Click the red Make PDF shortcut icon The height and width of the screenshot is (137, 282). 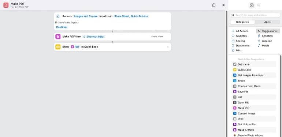6,5
